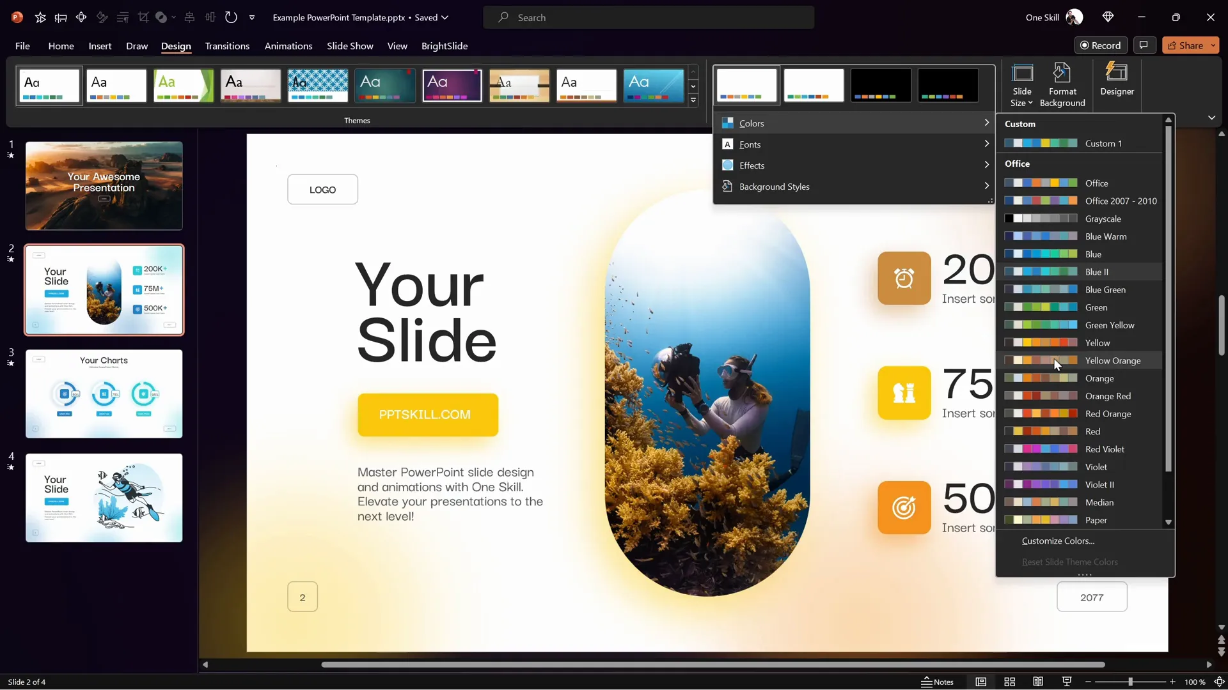Toggle the Notes pane
Screen dimensions: 1228x690
938,682
